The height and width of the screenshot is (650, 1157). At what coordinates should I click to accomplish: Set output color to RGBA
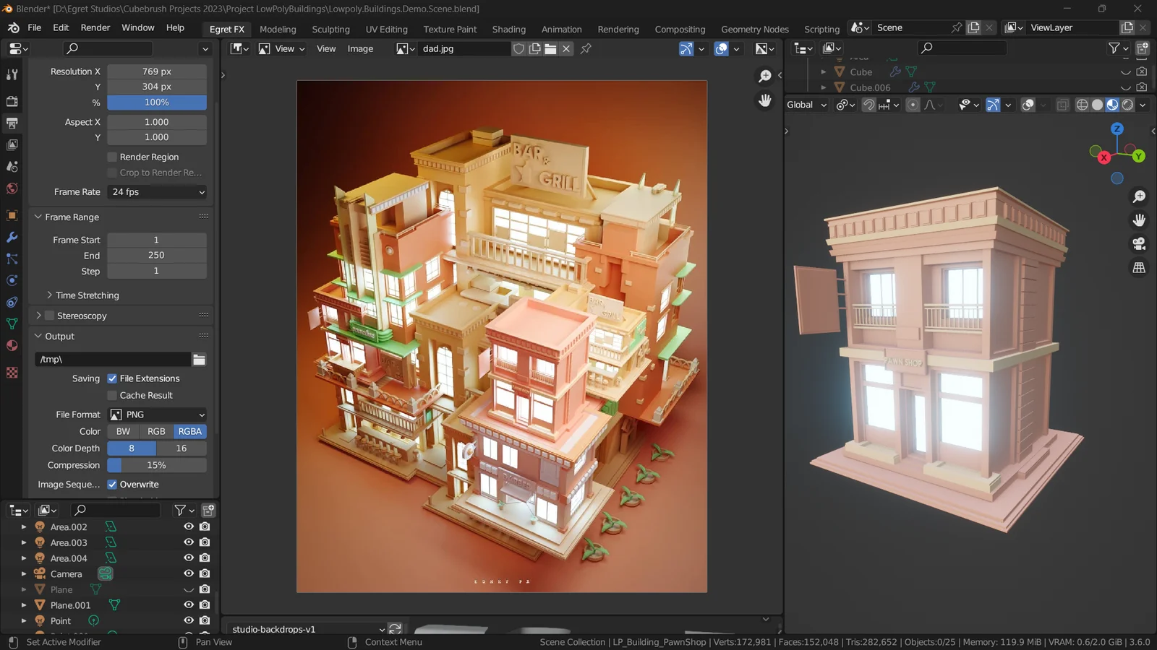click(x=189, y=431)
